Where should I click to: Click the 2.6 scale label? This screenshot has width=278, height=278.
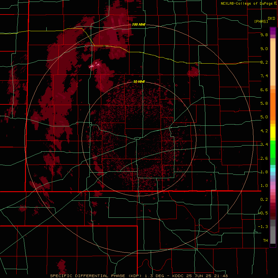264,158
